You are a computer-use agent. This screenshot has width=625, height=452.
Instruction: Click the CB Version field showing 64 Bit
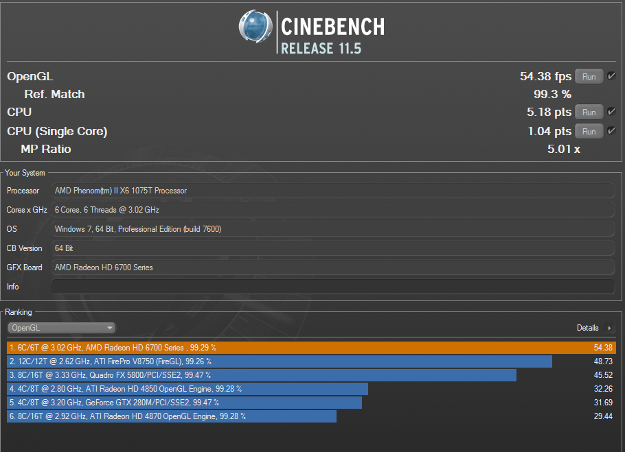(333, 248)
